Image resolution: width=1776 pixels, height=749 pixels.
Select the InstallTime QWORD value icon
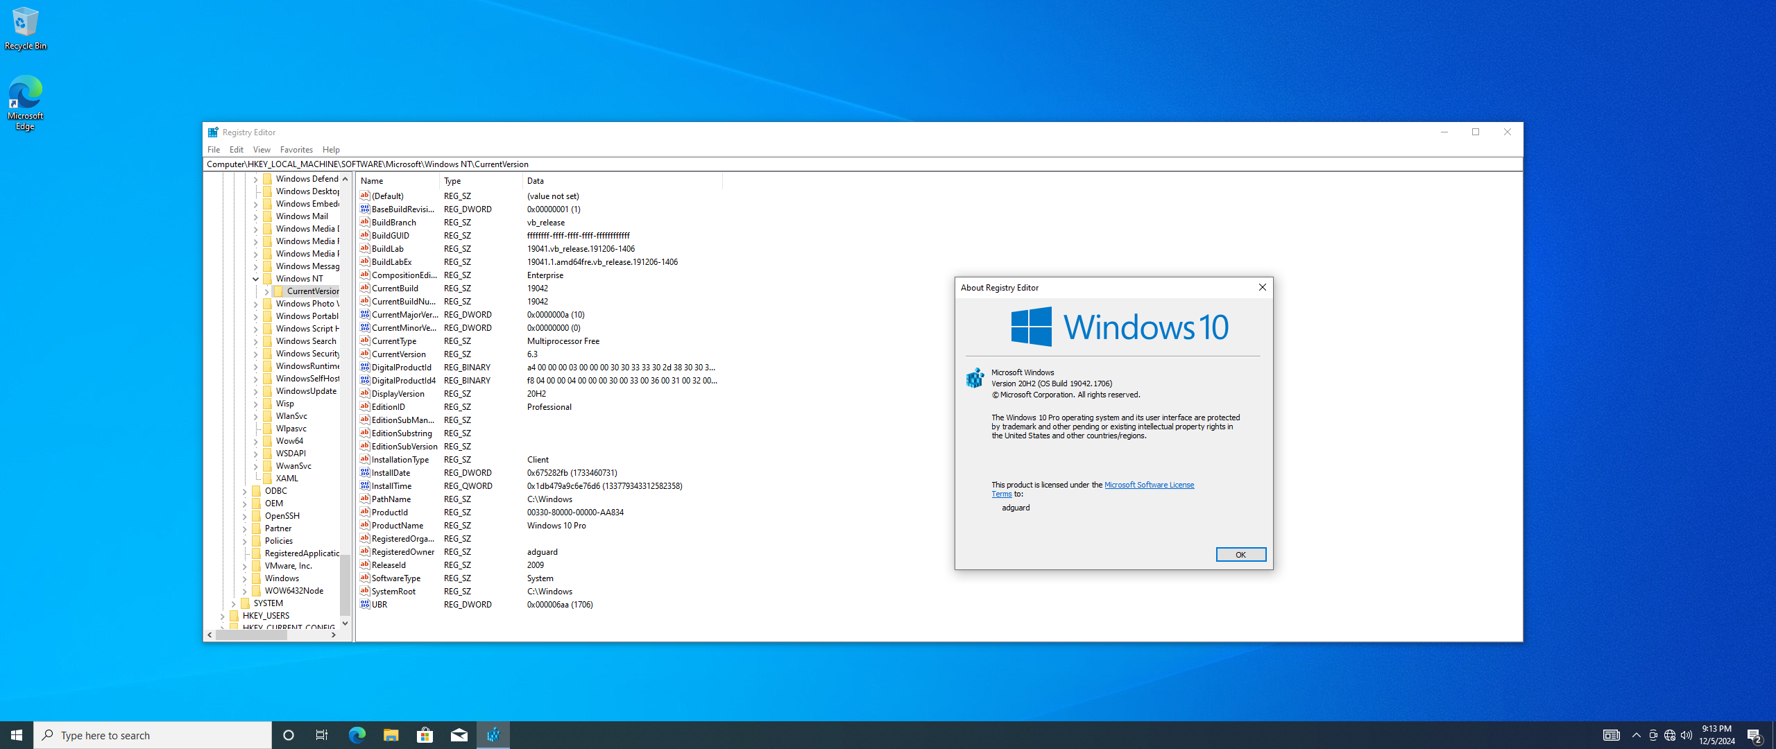pyautogui.click(x=365, y=485)
